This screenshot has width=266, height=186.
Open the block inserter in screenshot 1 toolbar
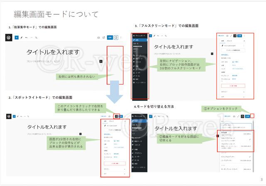(x=17, y=38)
